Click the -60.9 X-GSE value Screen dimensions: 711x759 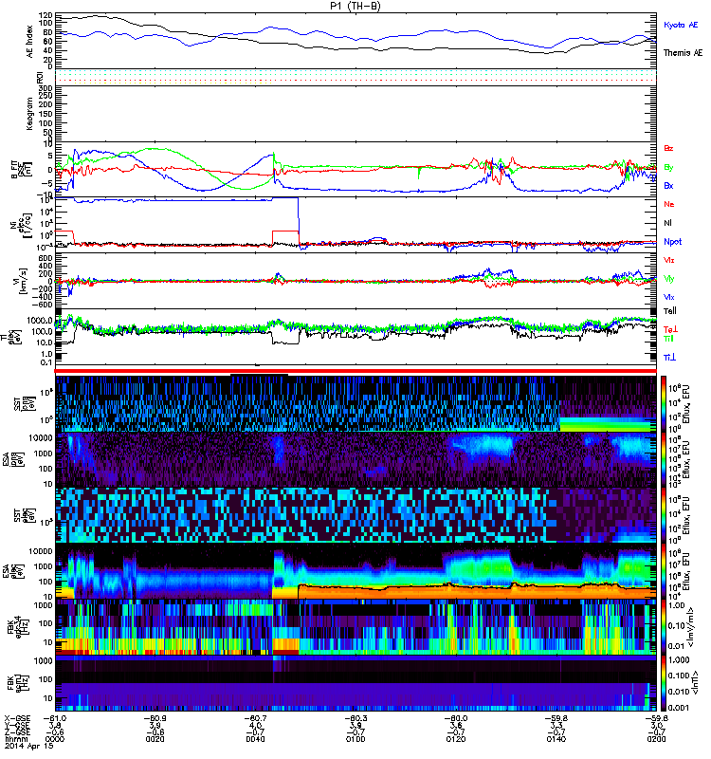pos(155,718)
